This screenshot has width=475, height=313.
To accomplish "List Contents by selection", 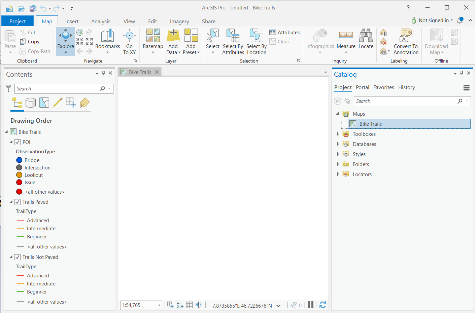I will 44,103.
